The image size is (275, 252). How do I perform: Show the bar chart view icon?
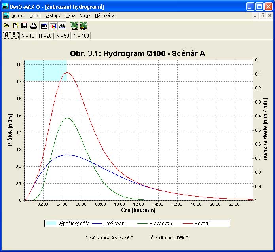(x=53, y=26)
